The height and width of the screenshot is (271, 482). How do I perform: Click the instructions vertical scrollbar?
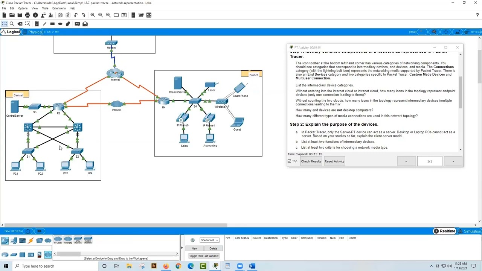point(461,92)
